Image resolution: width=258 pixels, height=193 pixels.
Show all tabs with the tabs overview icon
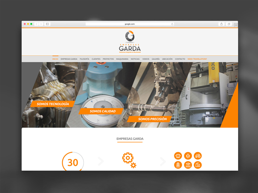click(229, 24)
